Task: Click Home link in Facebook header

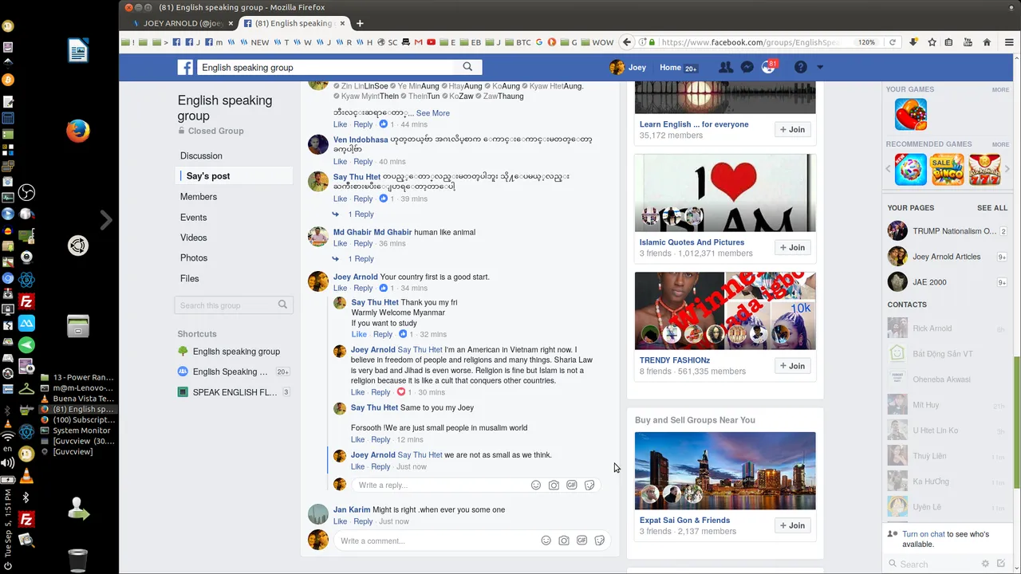Action: click(670, 68)
